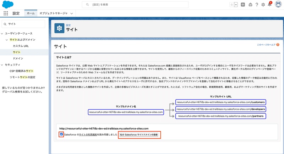Click the gear icon beside サイト header
This screenshot has width=284, height=154.
[59, 28]
